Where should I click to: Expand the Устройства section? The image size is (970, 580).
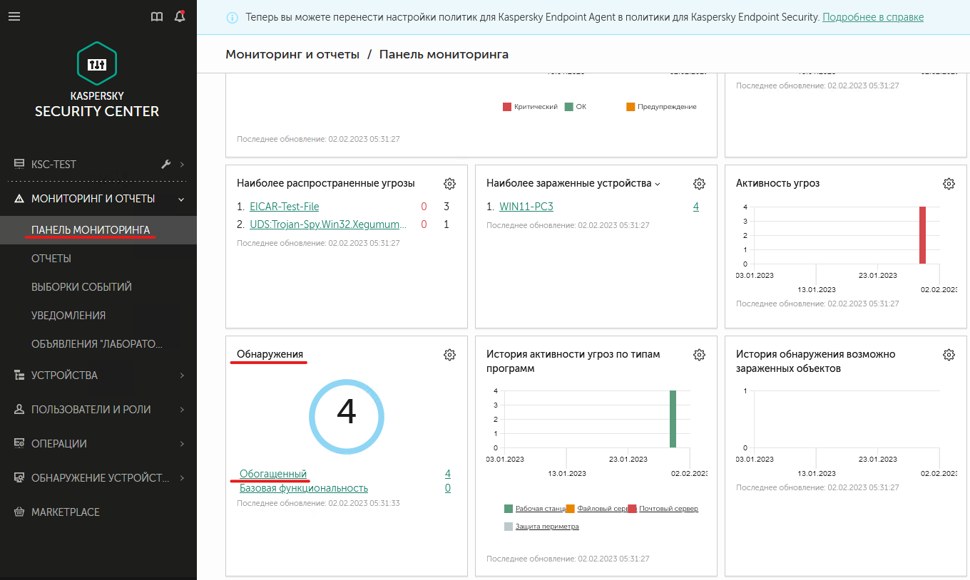[x=98, y=375]
